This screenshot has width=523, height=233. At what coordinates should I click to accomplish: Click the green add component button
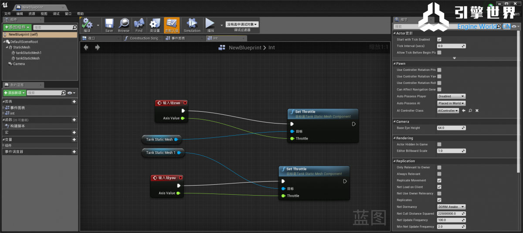[17, 27]
